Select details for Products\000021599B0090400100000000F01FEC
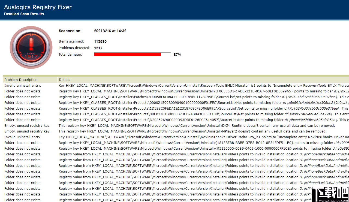This screenshot has height=202, width=349. tap(204, 103)
